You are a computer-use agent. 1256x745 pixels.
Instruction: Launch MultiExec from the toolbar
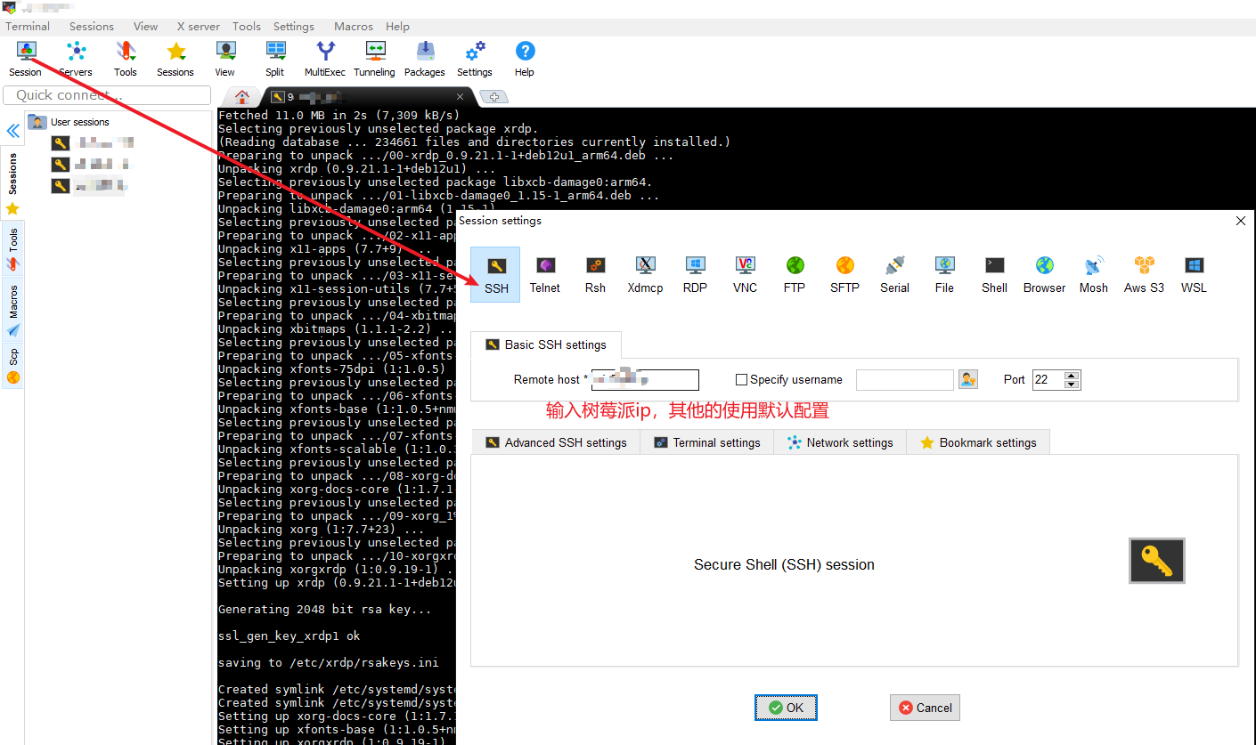point(325,59)
